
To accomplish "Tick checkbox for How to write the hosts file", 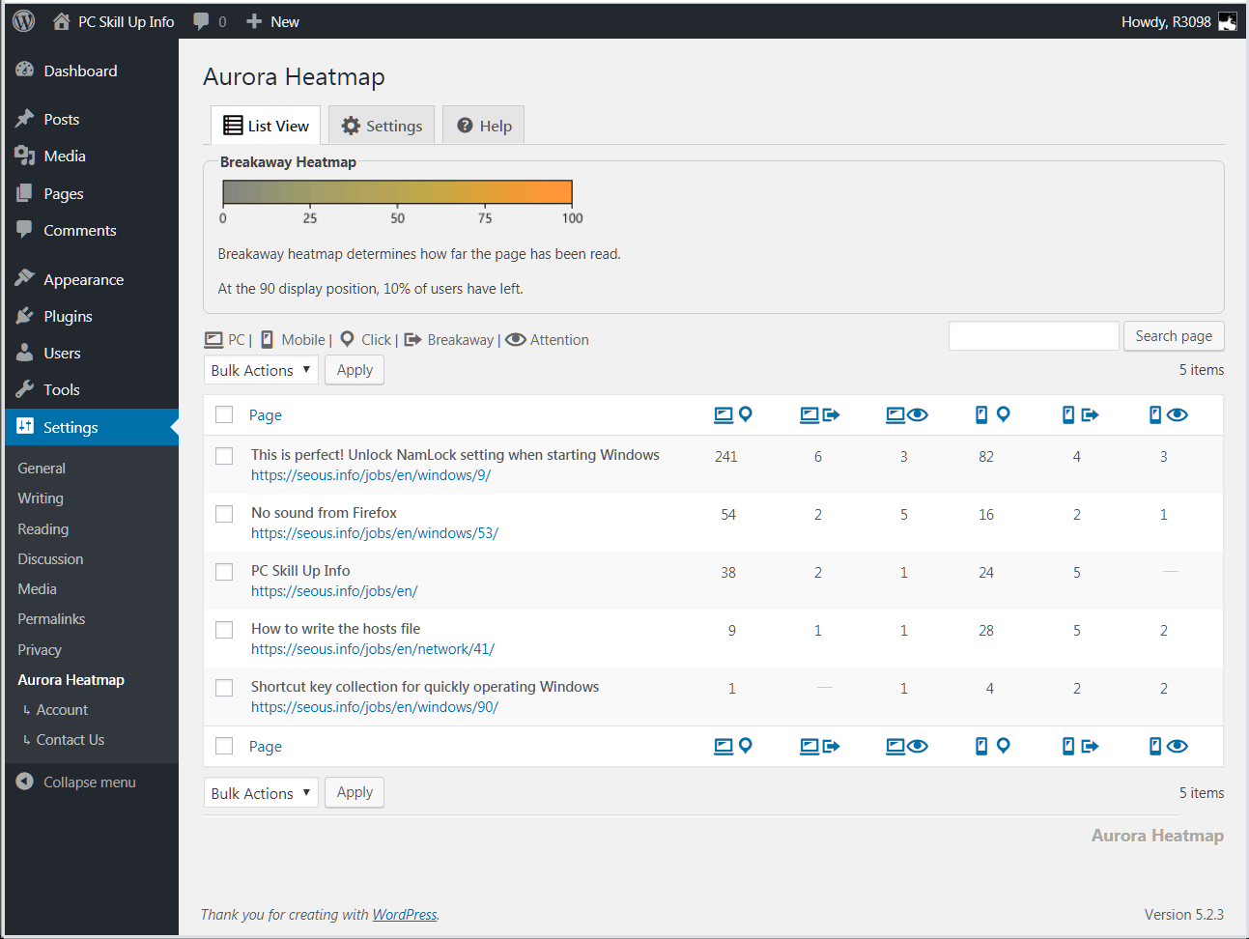I will pyautogui.click(x=224, y=630).
